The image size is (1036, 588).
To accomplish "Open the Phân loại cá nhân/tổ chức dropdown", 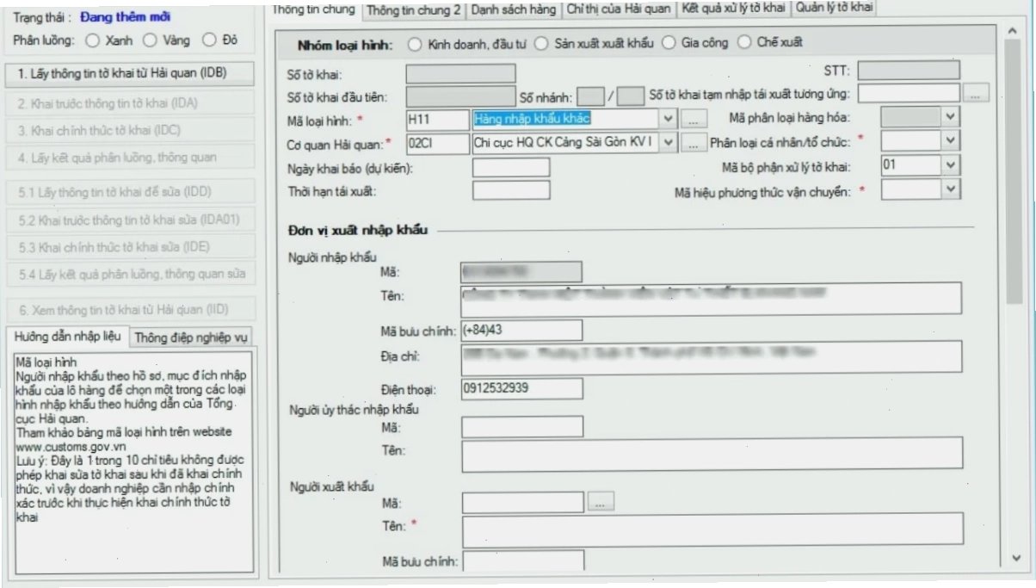I will tap(950, 139).
